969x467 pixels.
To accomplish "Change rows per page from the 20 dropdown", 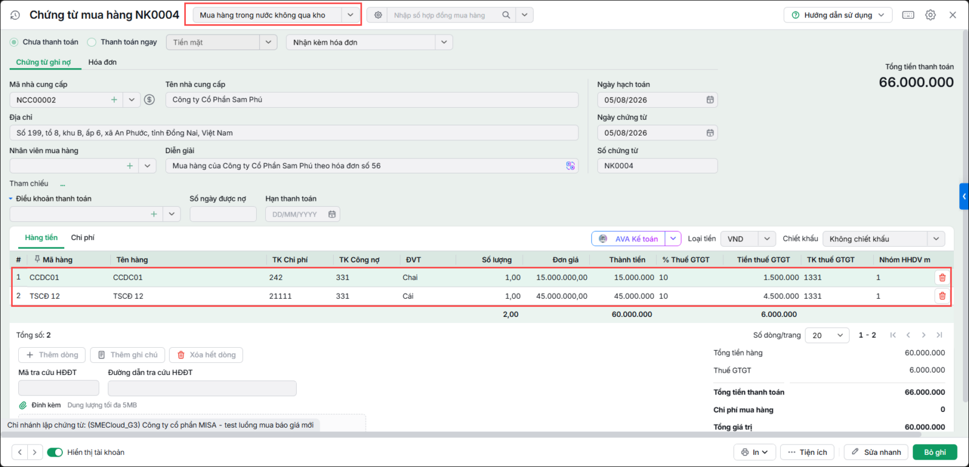I will pyautogui.click(x=827, y=335).
